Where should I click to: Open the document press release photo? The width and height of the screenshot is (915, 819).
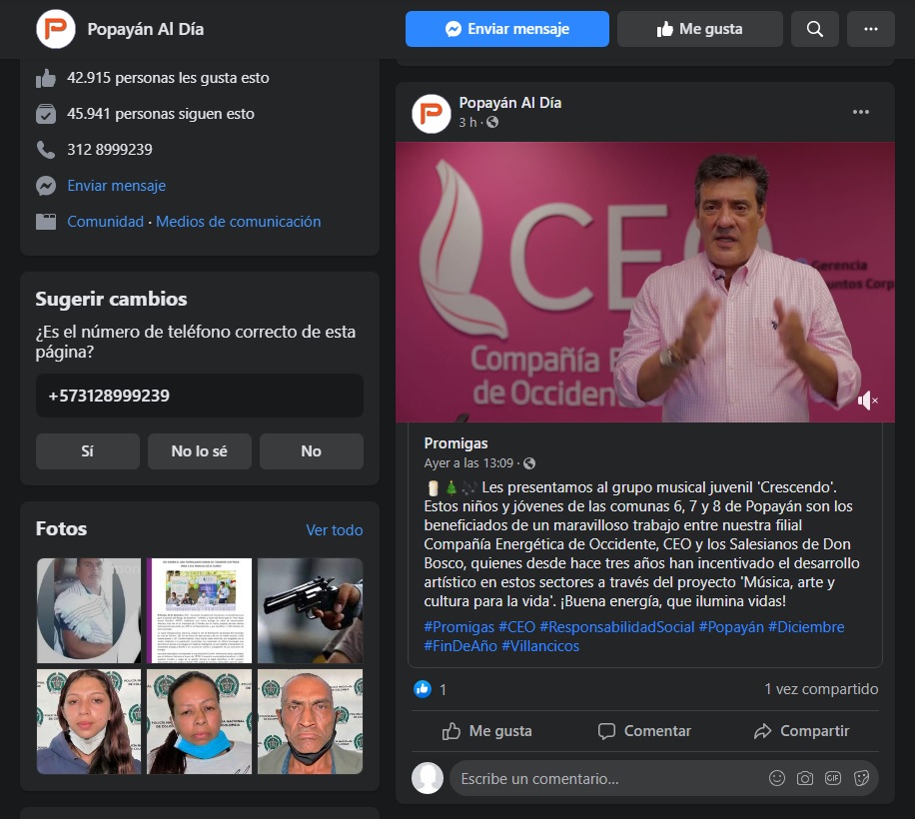(200, 610)
